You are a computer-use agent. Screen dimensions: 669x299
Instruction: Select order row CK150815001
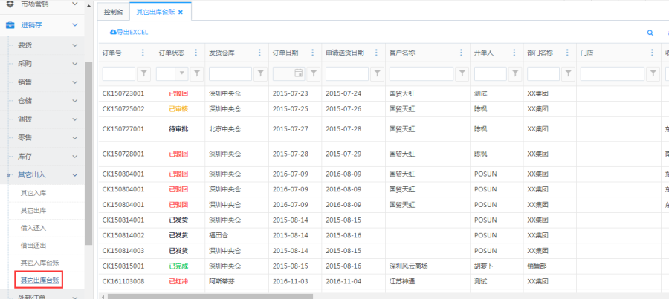tap(123, 266)
